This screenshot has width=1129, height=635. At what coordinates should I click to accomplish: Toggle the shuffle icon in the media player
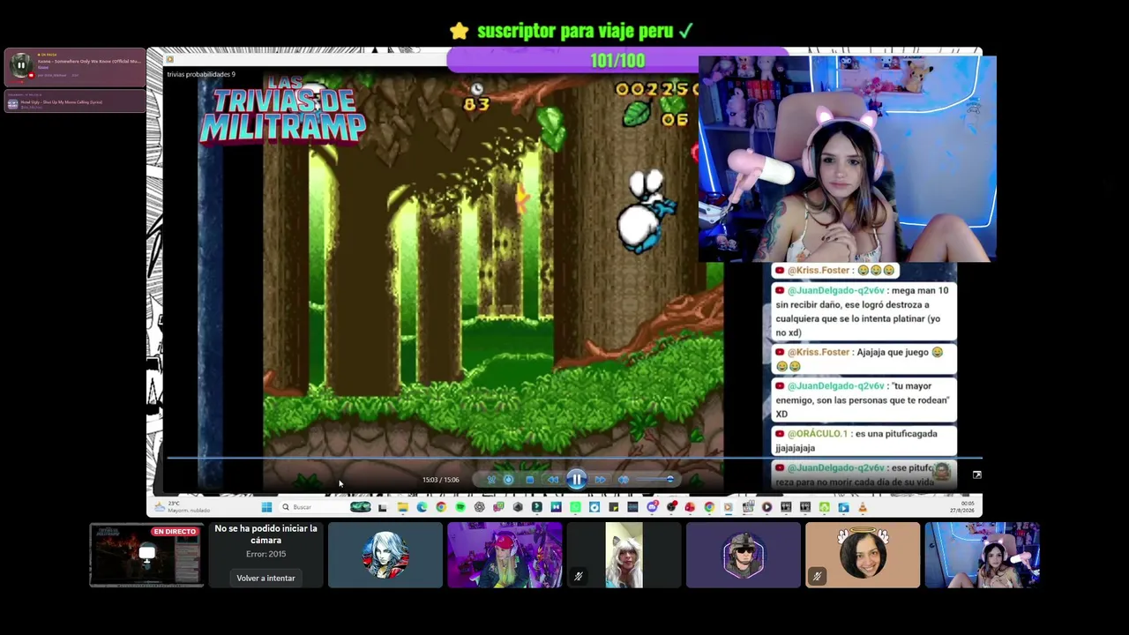click(x=491, y=480)
